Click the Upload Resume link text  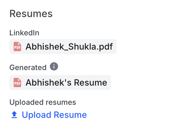click(54, 115)
